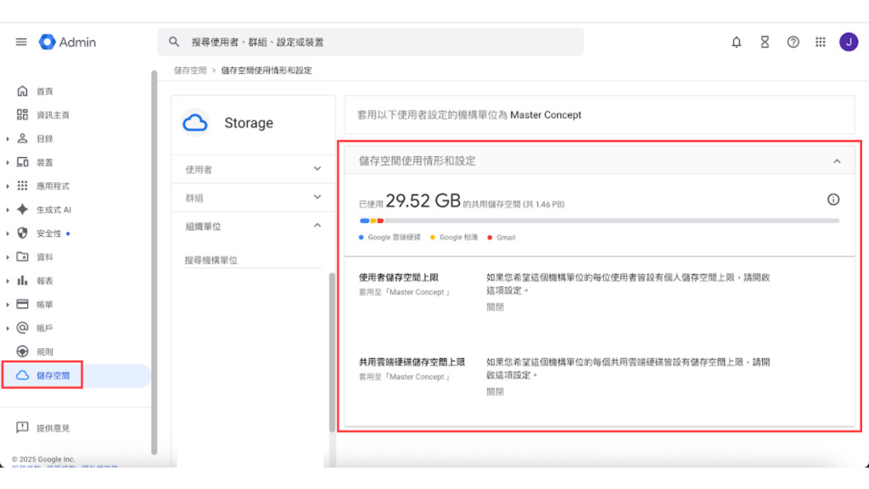
Task: Click the storage usage progress bar
Action: coord(599,221)
